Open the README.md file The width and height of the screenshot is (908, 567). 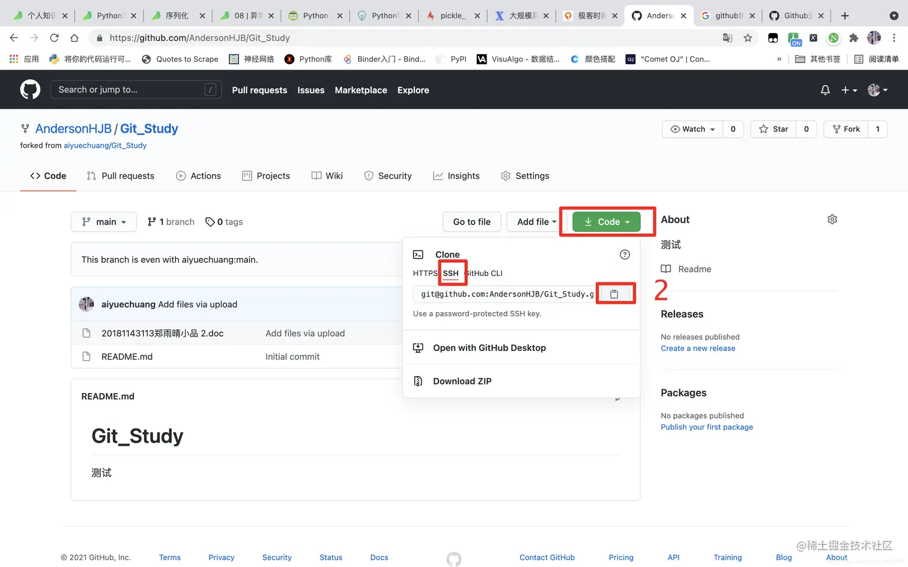coord(127,356)
